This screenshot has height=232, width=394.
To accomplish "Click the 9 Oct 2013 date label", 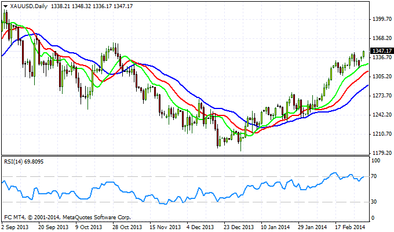I will click(x=89, y=227).
